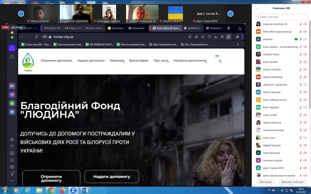Toggle Mykola Polishchuk microphone icon
311x194 pixels.
[301, 77]
